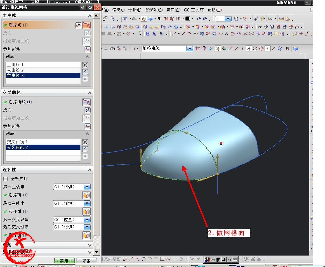Remove selected primary curve from list
The width and height of the screenshot is (325, 267).
pos(85,65)
